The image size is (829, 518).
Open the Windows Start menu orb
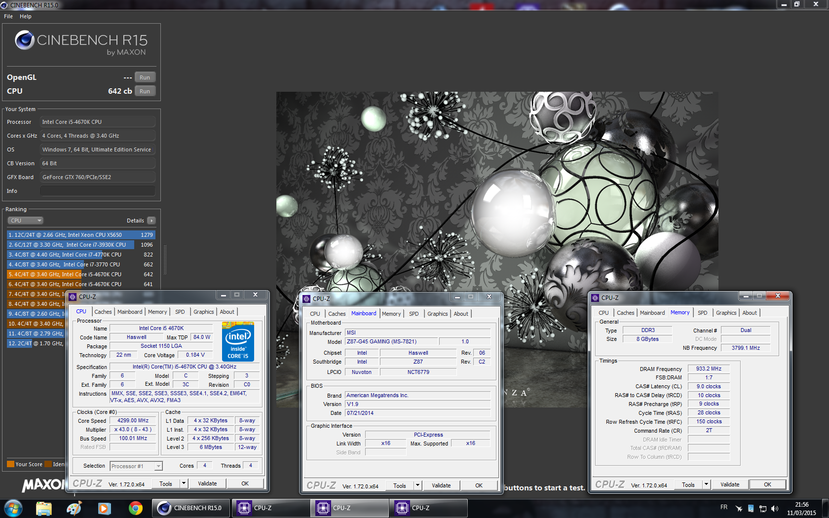(13, 508)
